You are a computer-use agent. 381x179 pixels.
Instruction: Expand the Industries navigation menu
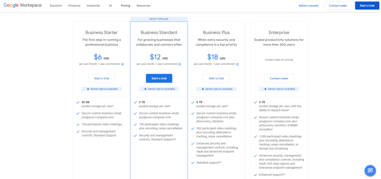click(93, 6)
